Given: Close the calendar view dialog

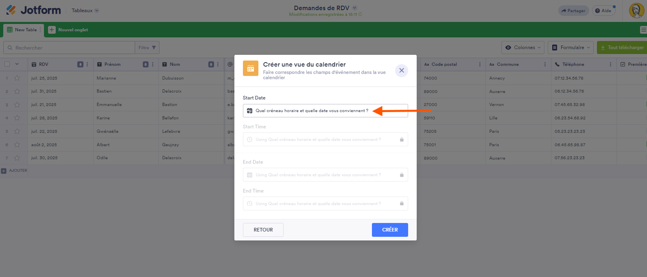Looking at the screenshot, I should point(401,70).
